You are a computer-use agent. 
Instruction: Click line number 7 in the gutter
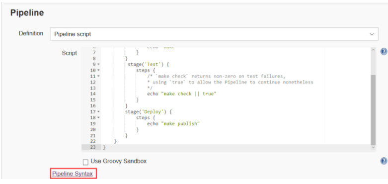pyautogui.click(x=94, y=53)
